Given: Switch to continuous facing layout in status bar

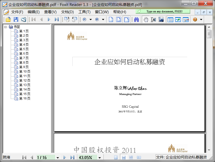Looking at the screenshot, I should pyautogui.click(x=131, y=158).
